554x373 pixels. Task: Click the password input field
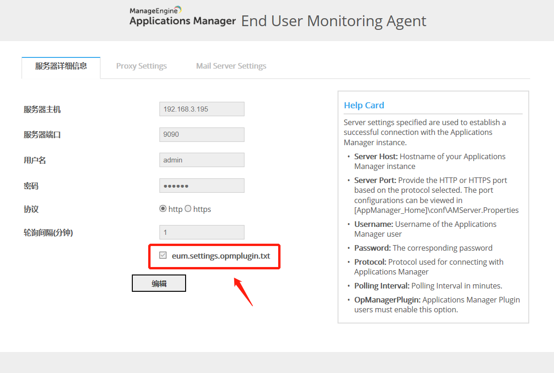(202, 186)
